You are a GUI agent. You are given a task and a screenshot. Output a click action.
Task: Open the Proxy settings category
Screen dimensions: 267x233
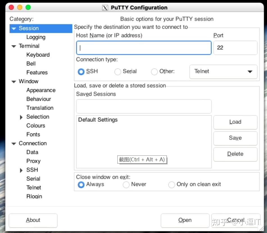(x=33, y=161)
